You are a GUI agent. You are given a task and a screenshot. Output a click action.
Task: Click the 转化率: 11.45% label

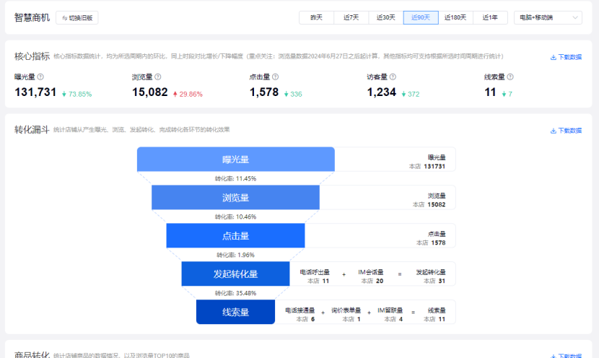(235, 178)
